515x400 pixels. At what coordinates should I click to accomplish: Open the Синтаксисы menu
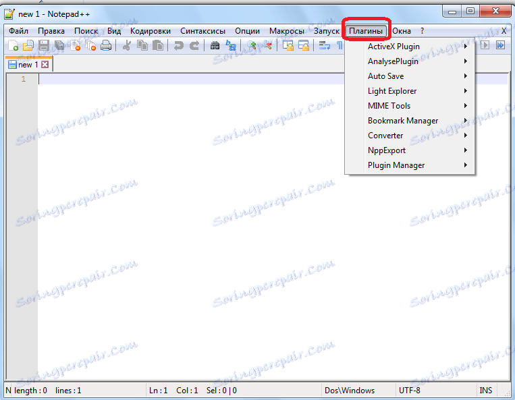[x=202, y=31]
